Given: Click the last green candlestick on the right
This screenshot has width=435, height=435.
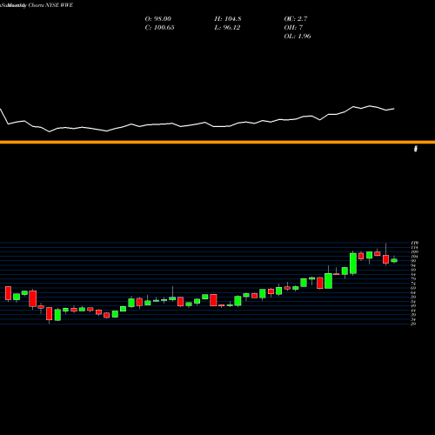Looking at the screenshot, I should pos(394,260).
